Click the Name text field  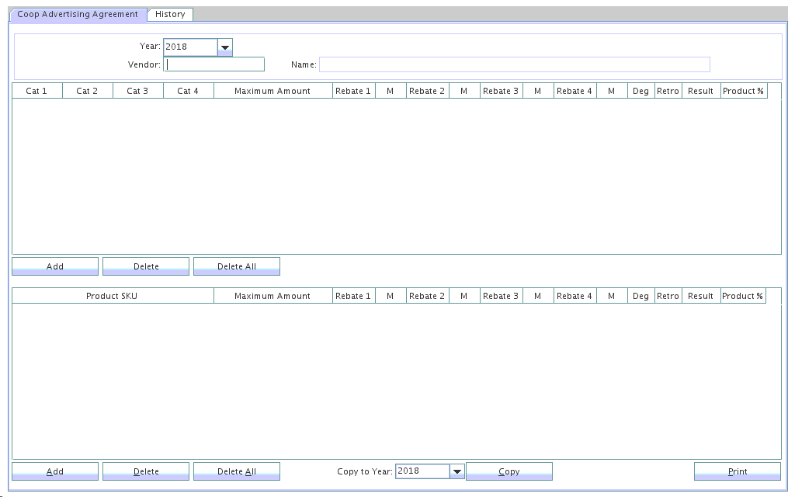(514, 64)
